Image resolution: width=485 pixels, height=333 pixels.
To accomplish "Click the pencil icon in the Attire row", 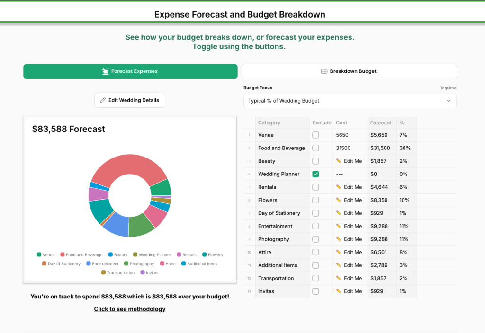I will [x=339, y=252].
